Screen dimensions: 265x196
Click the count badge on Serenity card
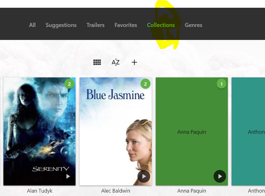[69, 84]
